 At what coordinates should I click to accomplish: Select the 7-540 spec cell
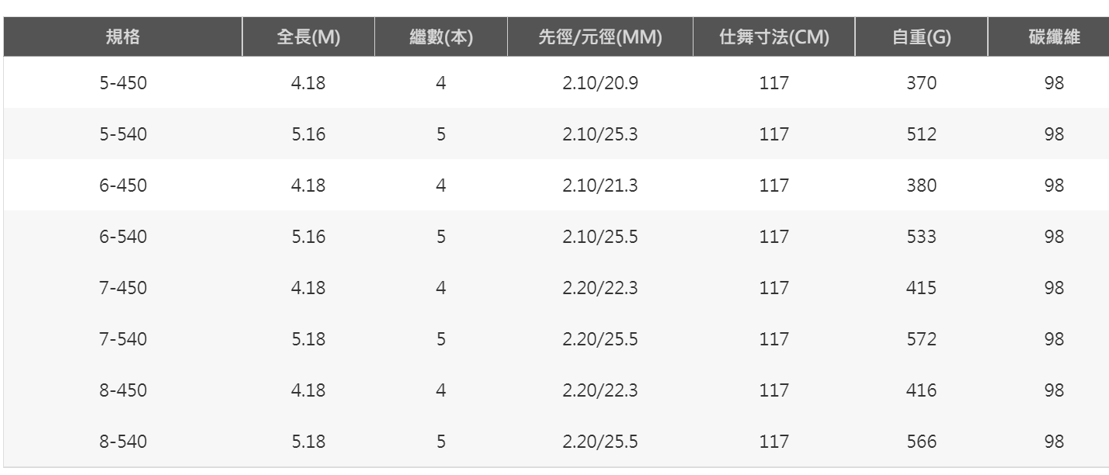click(123, 339)
